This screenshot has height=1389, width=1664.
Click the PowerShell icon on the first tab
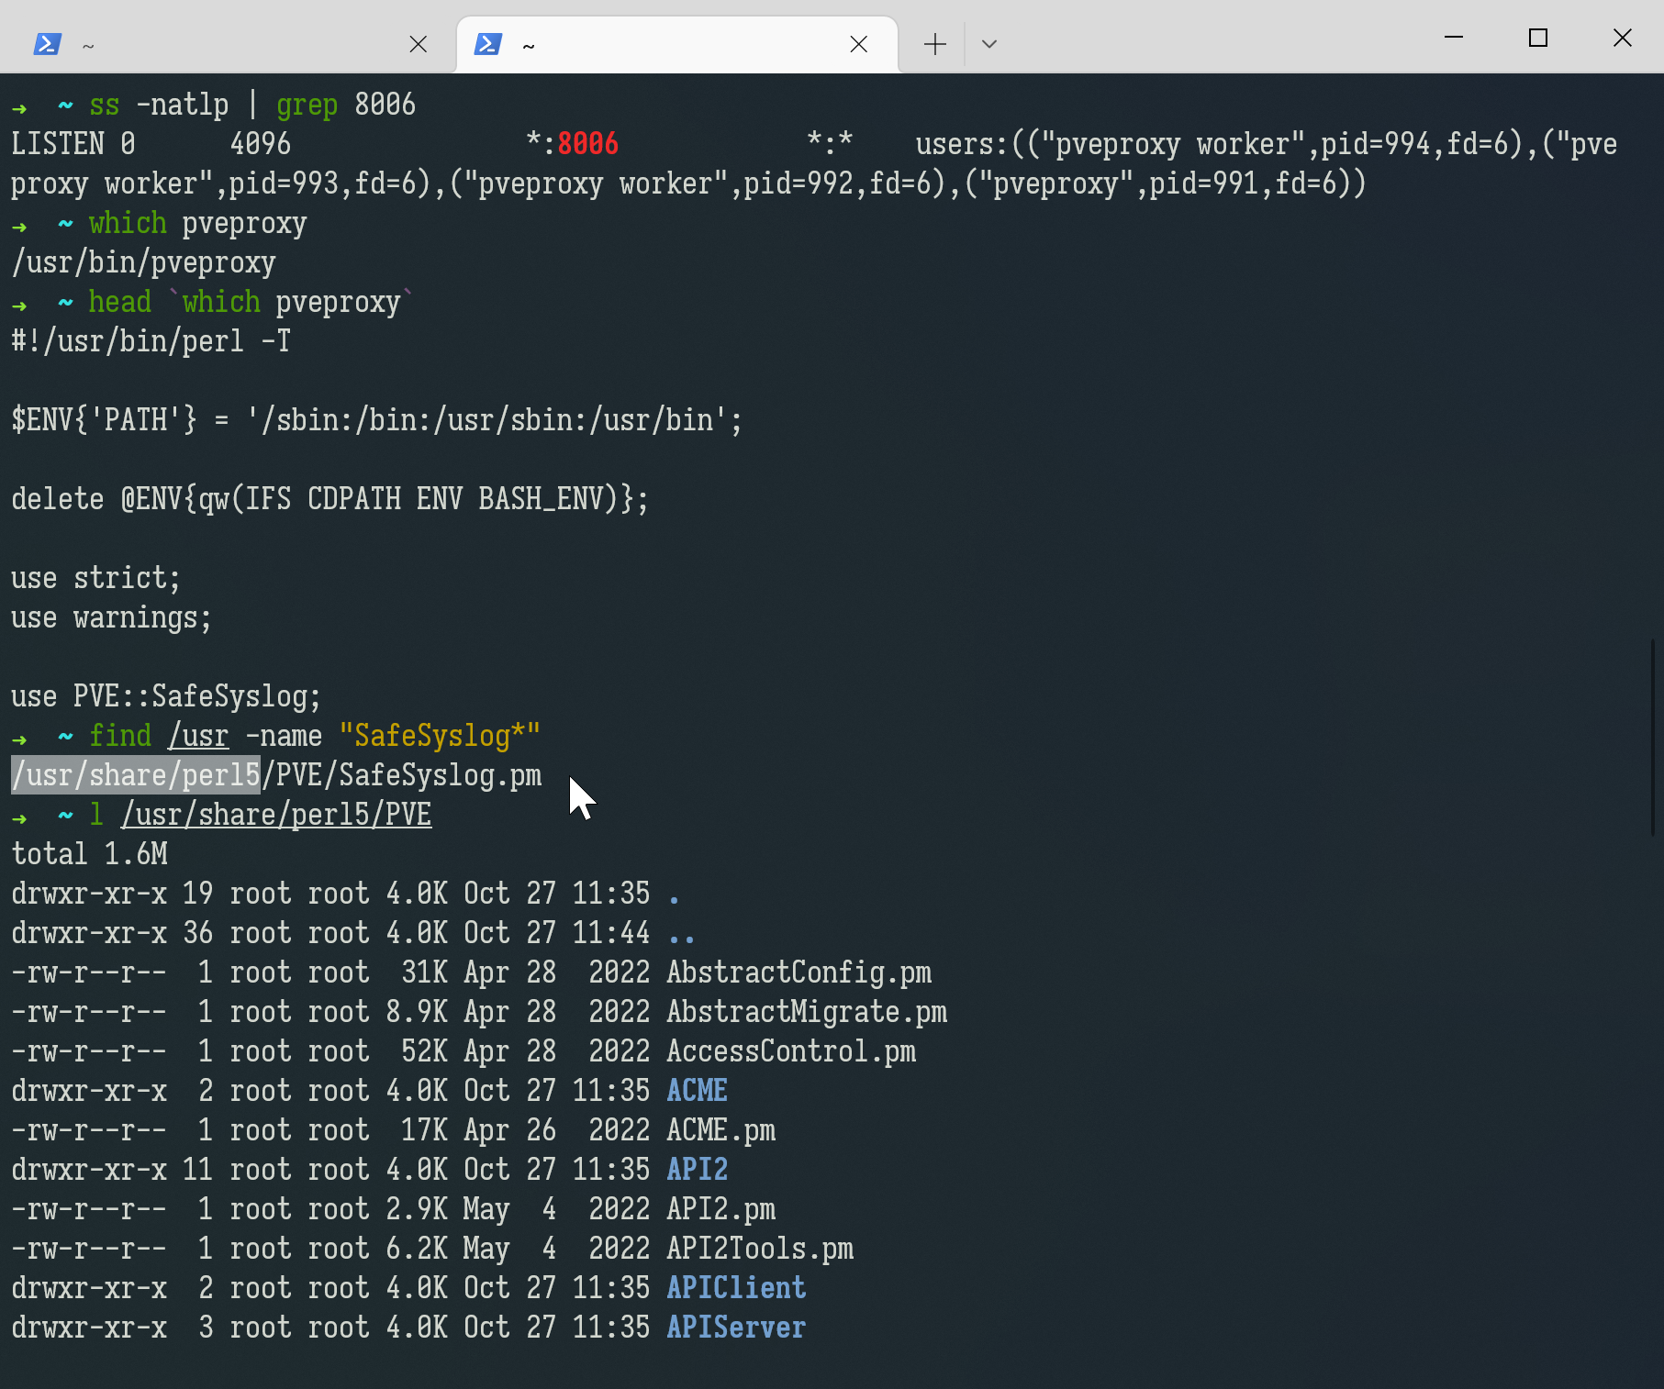click(x=47, y=44)
